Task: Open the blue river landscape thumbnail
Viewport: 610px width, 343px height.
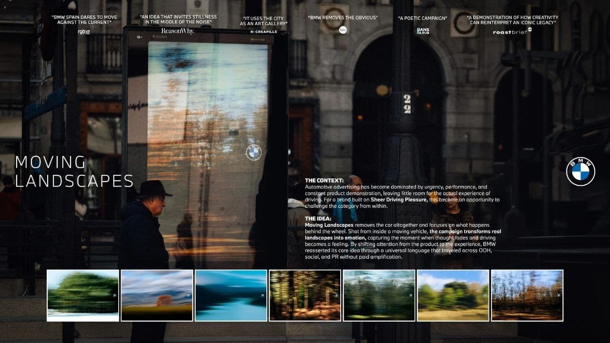Action: pyautogui.click(x=231, y=295)
